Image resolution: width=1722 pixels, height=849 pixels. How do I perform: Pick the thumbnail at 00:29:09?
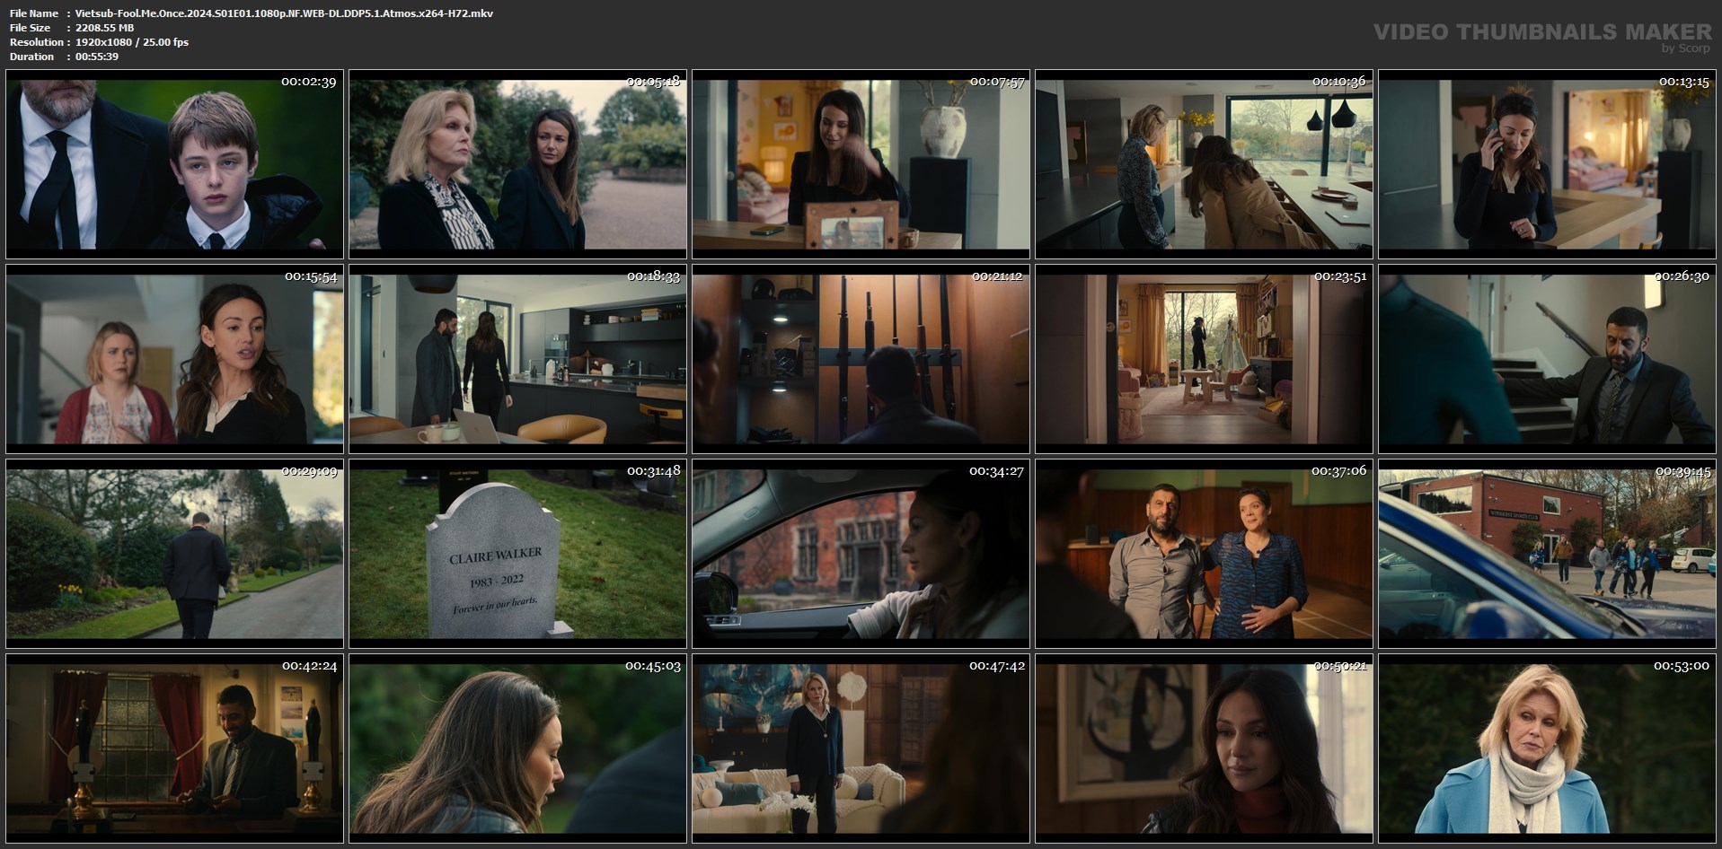point(174,554)
